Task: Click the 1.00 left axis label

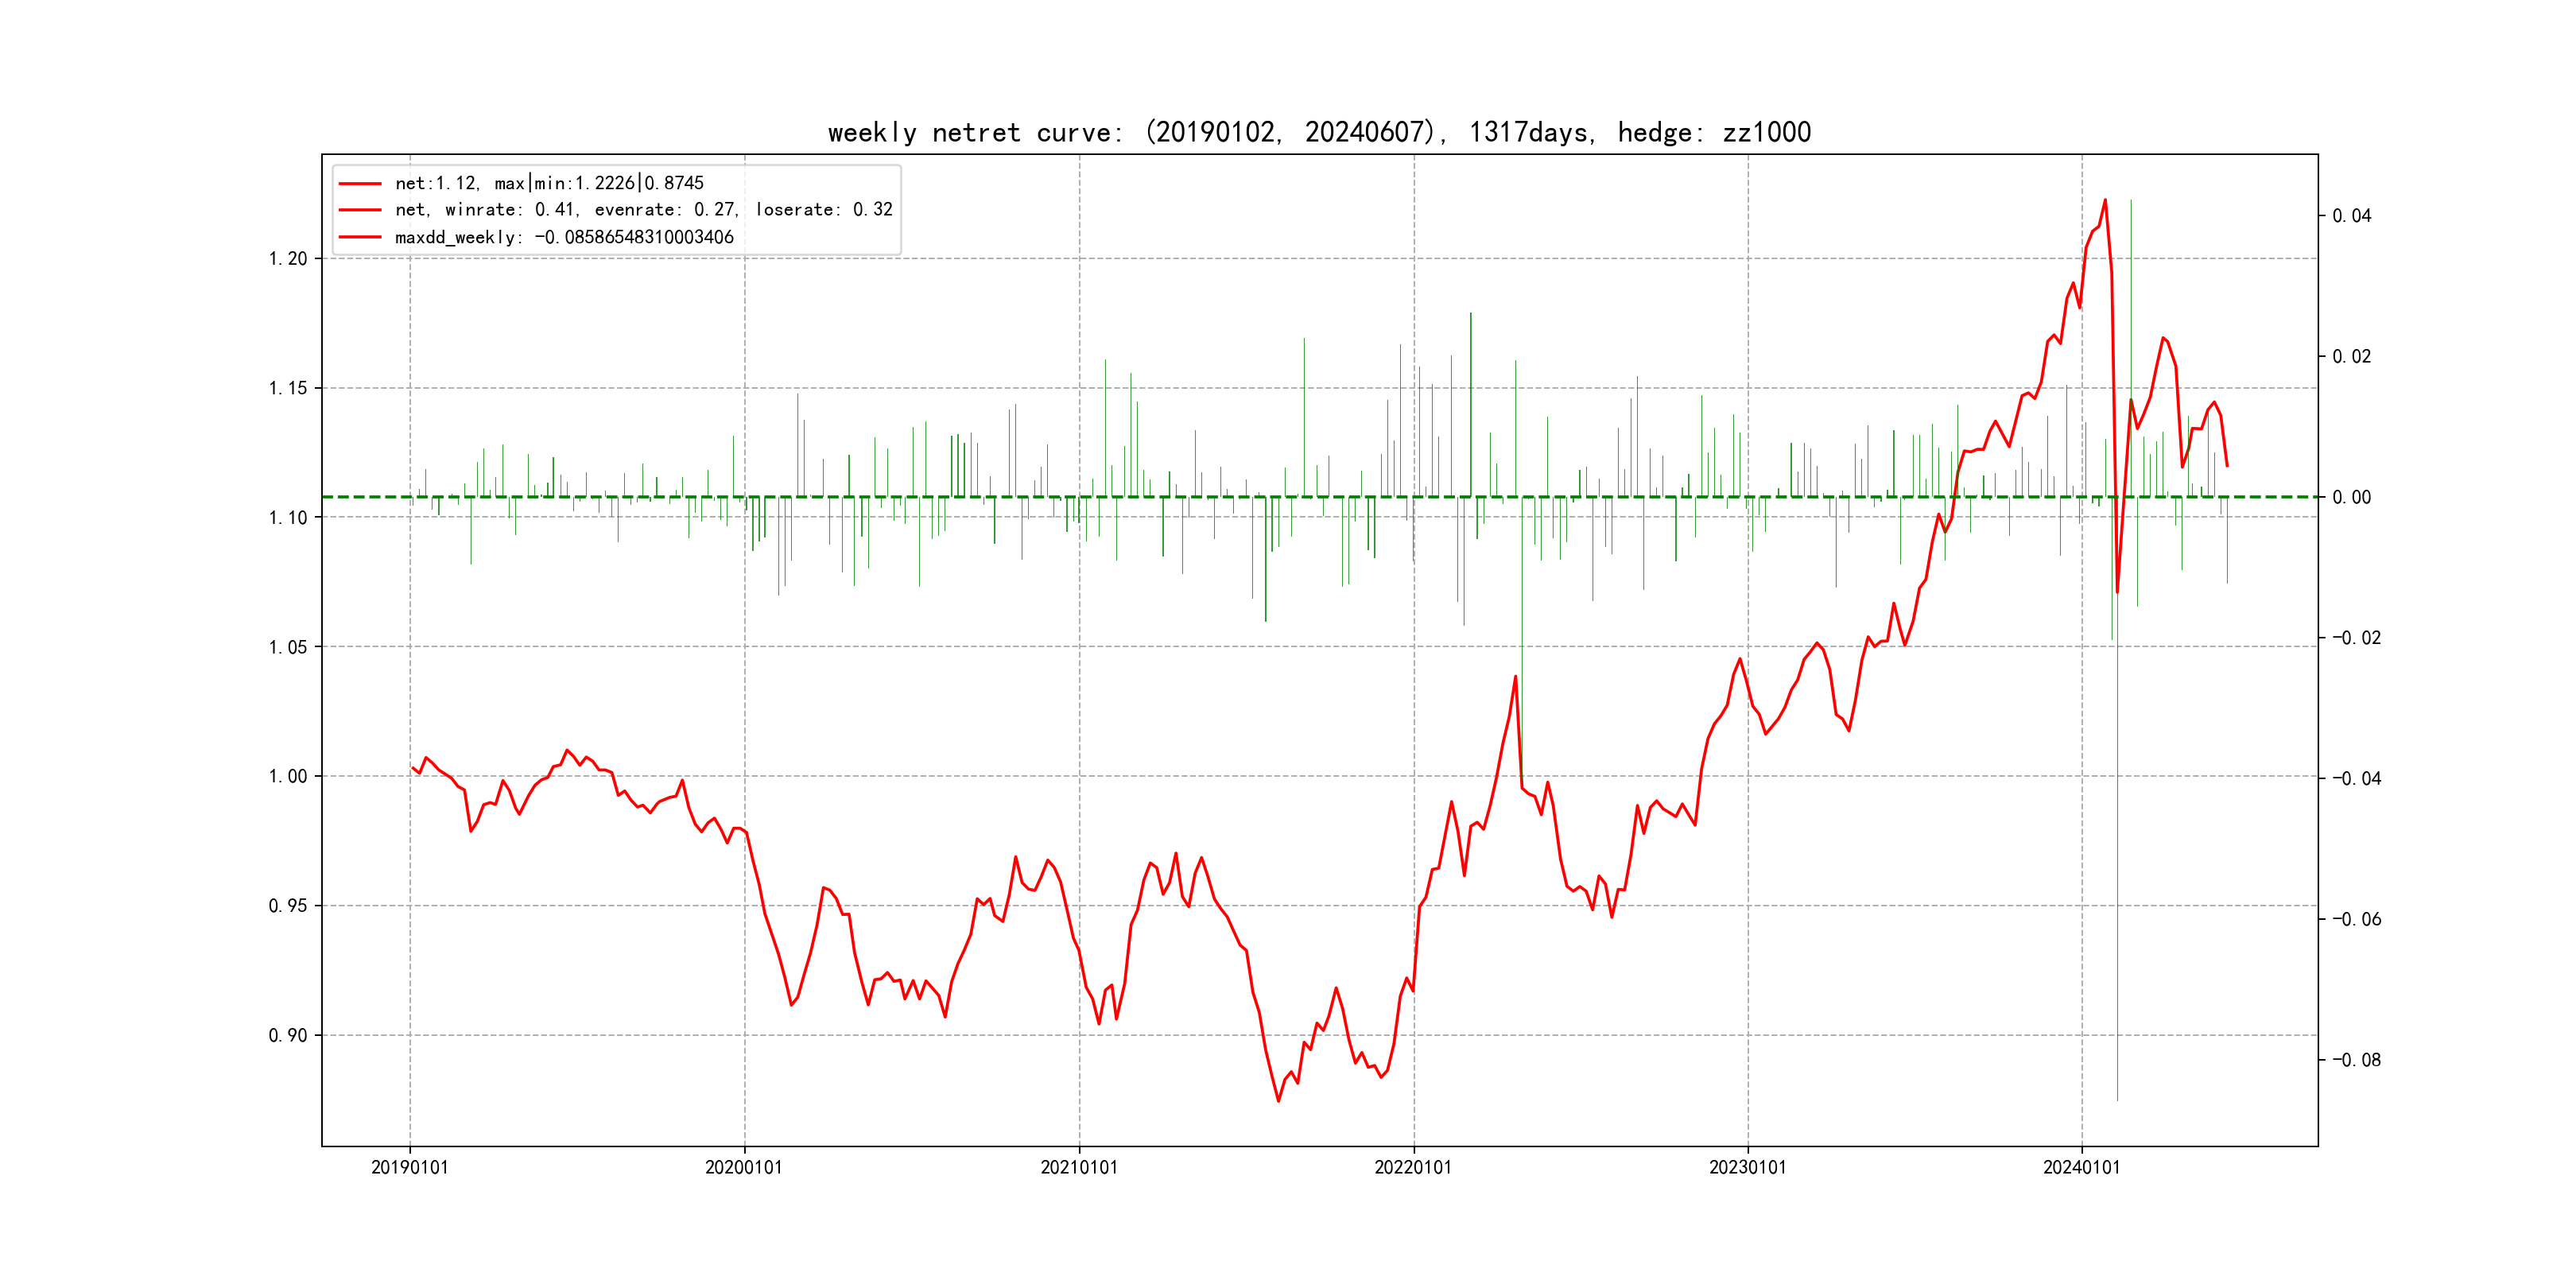Action: pyautogui.click(x=288, y=776)
